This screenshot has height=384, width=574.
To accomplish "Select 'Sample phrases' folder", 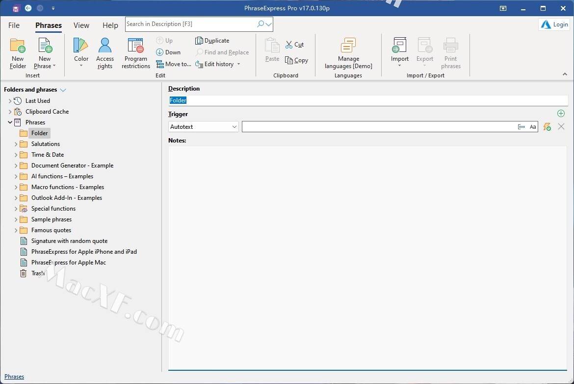I will tap(52, 219).
